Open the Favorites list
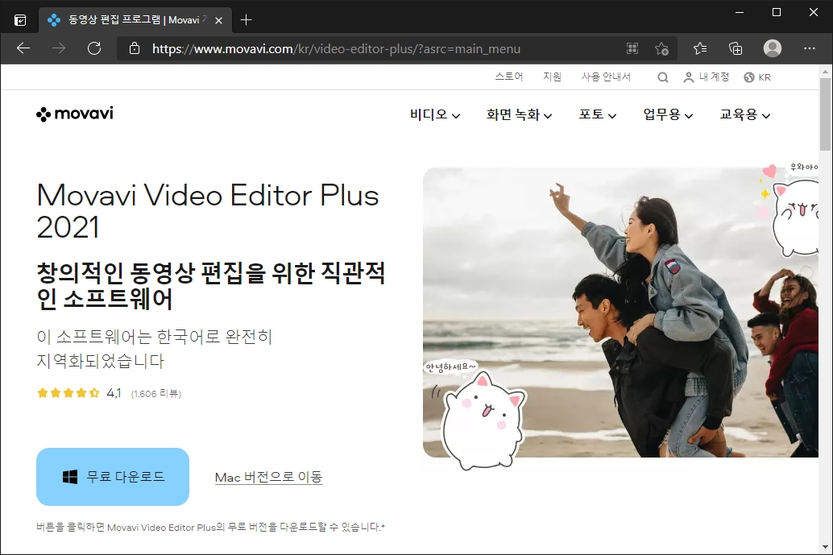The width and height of the screenshot is (833, 555). [x=699, y=49]
